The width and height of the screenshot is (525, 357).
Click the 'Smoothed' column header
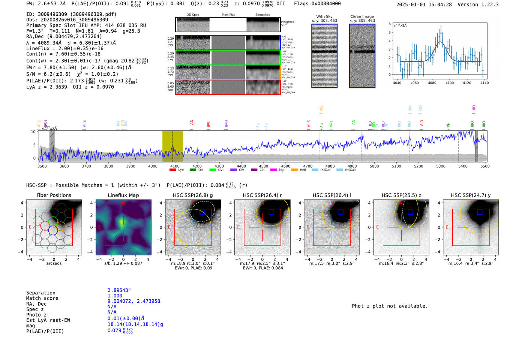[263, 15]
